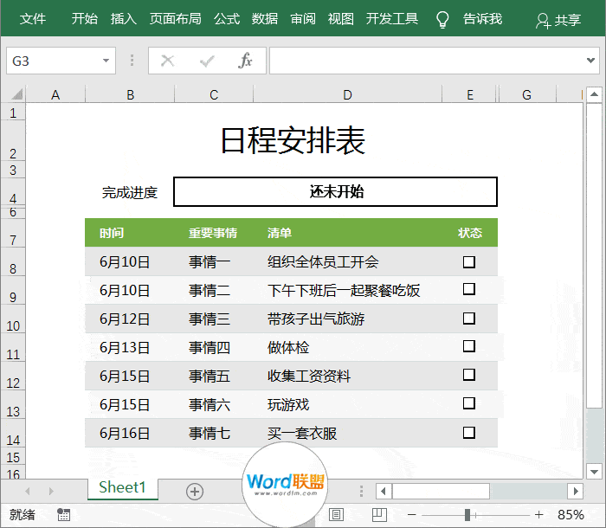Select the 日程安排表 title cell
Image resolution: width=606 pixels, height=528 pixels.
pyautogui.click(x=293, y=140)
